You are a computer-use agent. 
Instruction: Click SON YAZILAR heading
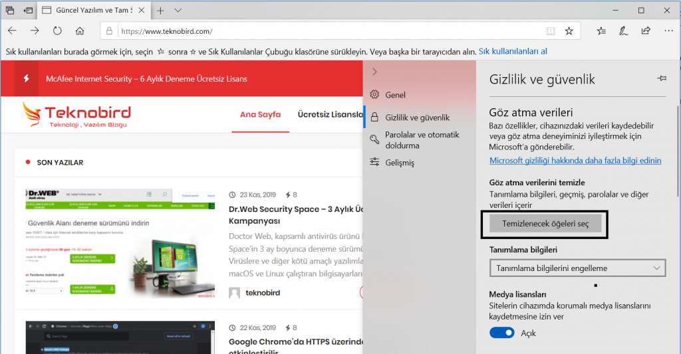click(x=60, y=162)
